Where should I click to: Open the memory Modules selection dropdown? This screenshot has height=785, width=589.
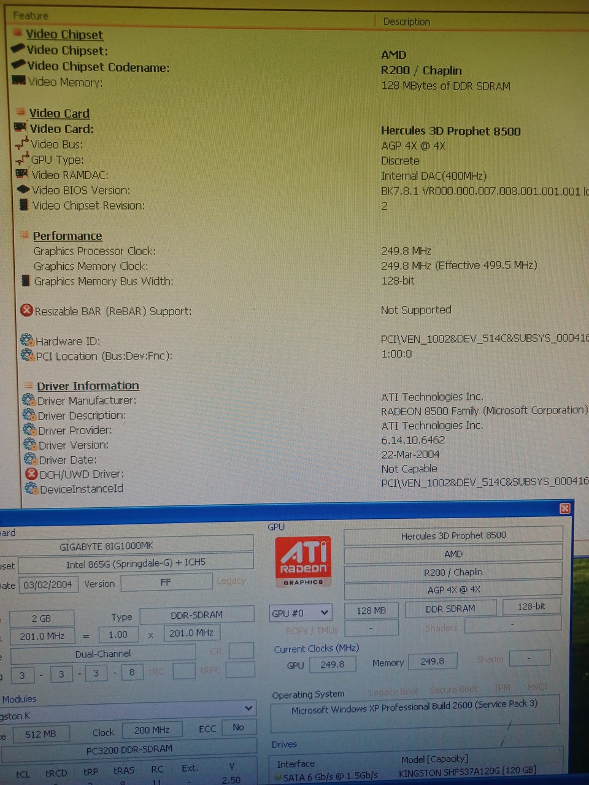point(248,708)
